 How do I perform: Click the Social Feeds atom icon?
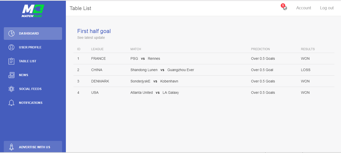click(x=11, y=89)
